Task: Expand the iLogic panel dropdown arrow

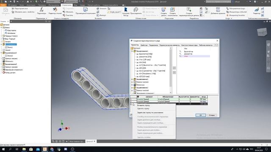Action: (231, 19)
